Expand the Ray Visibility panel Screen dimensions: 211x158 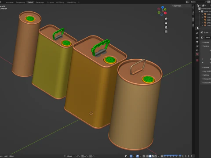tap(206, 71)
